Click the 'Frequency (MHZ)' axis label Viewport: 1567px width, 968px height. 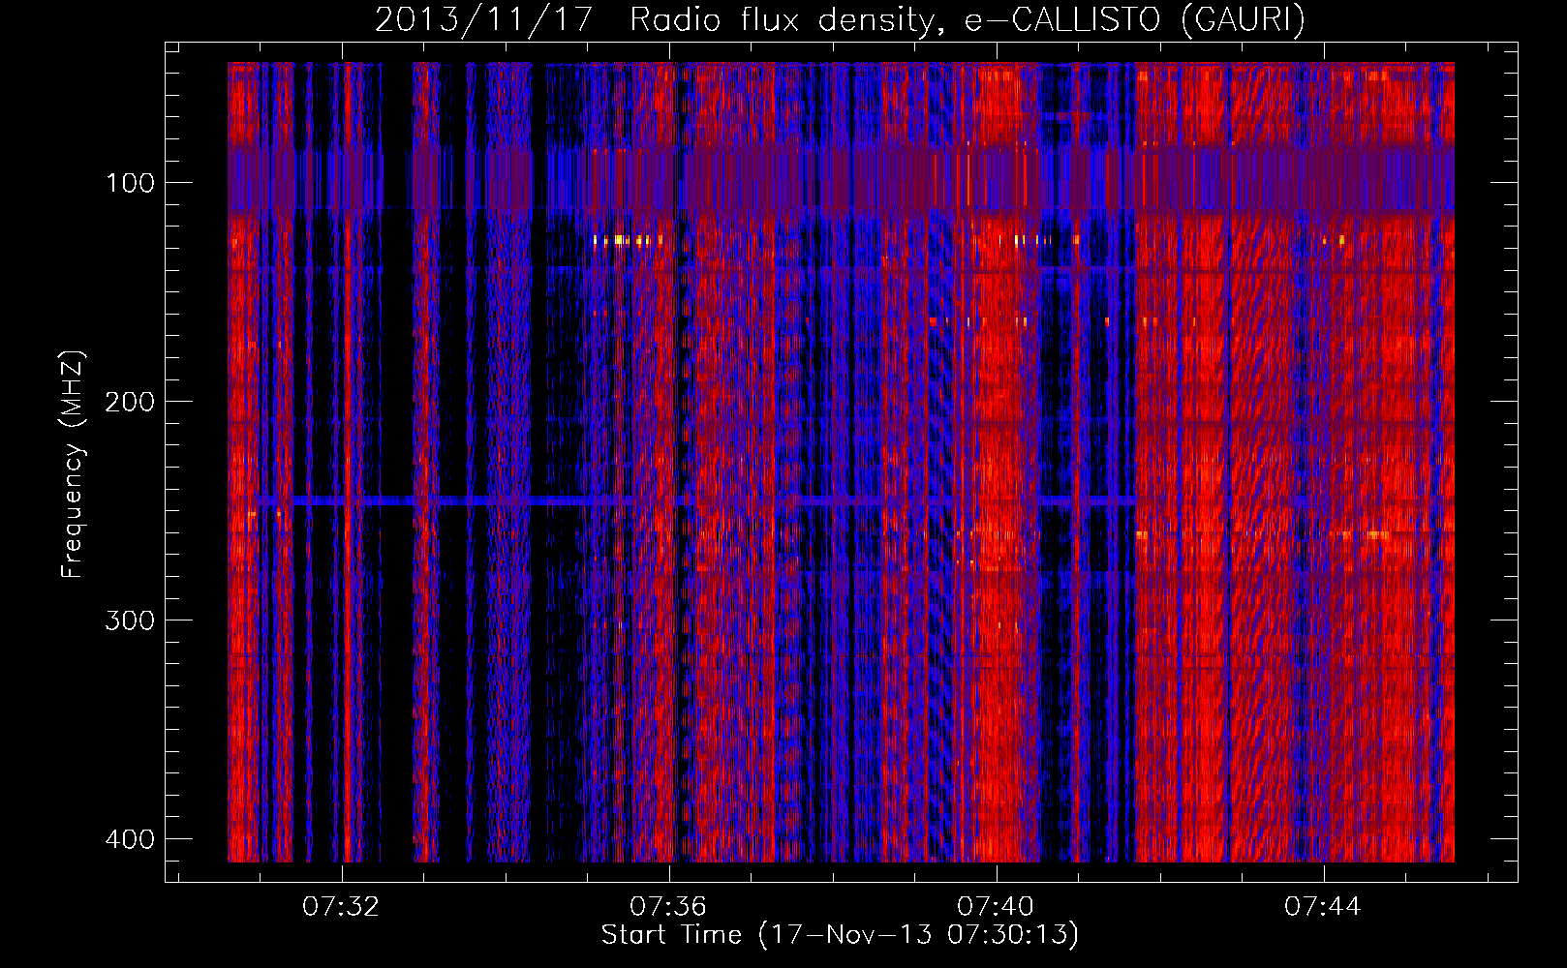point(73,465)
